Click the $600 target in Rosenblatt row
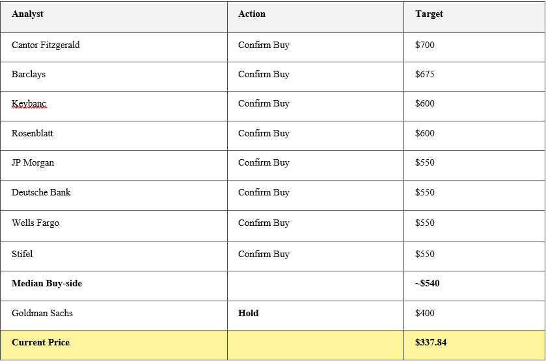The width and height of the screenshot is (546, 361). pyautogui.click(x=425, y=133)
